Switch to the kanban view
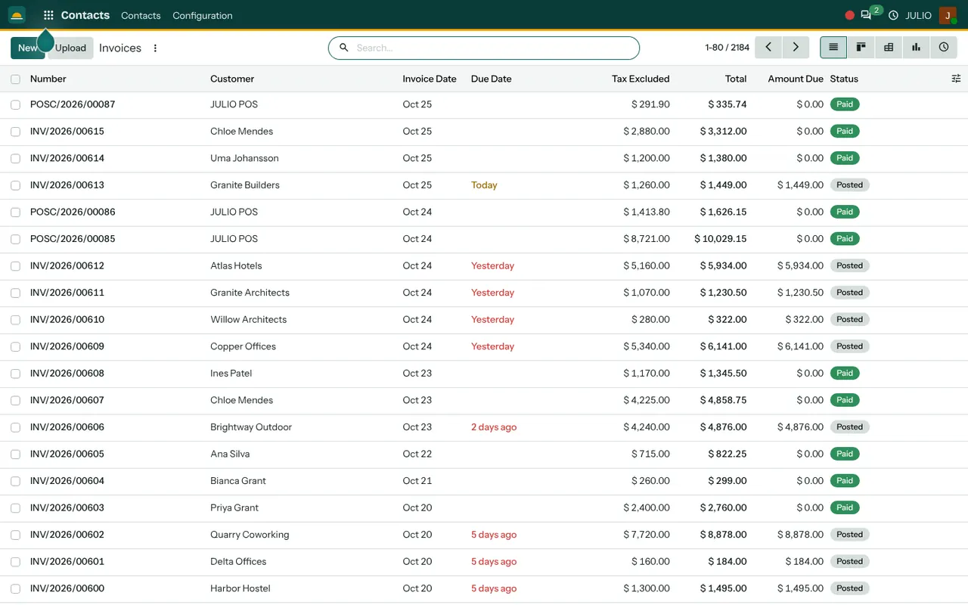This screenshot has width=968, height=605. pos(861,48)
